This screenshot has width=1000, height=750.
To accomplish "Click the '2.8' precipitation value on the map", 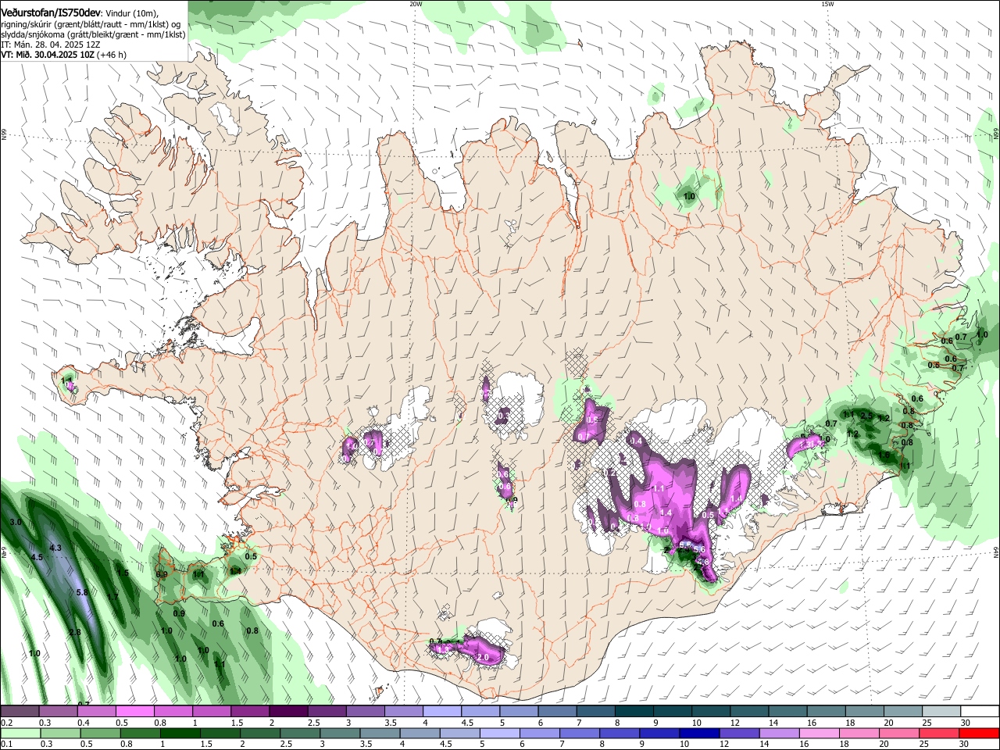I will 75,632.
